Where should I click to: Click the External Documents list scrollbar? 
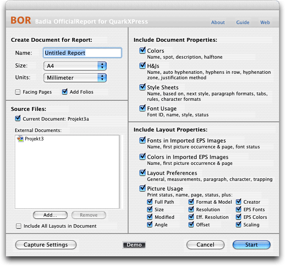[x=121, y=172]
